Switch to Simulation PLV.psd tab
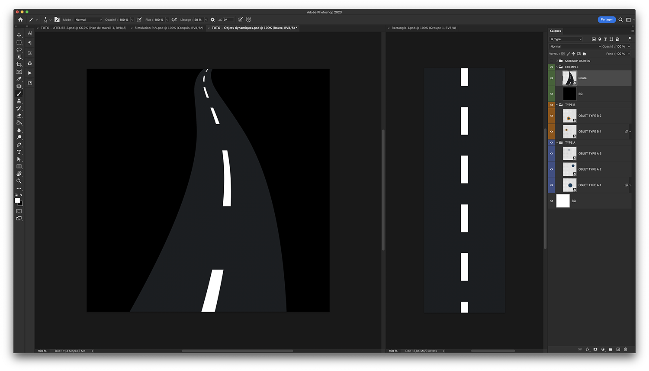Viewport: 649px width, 371px height. pyautogui.click(x=169, y=28)
